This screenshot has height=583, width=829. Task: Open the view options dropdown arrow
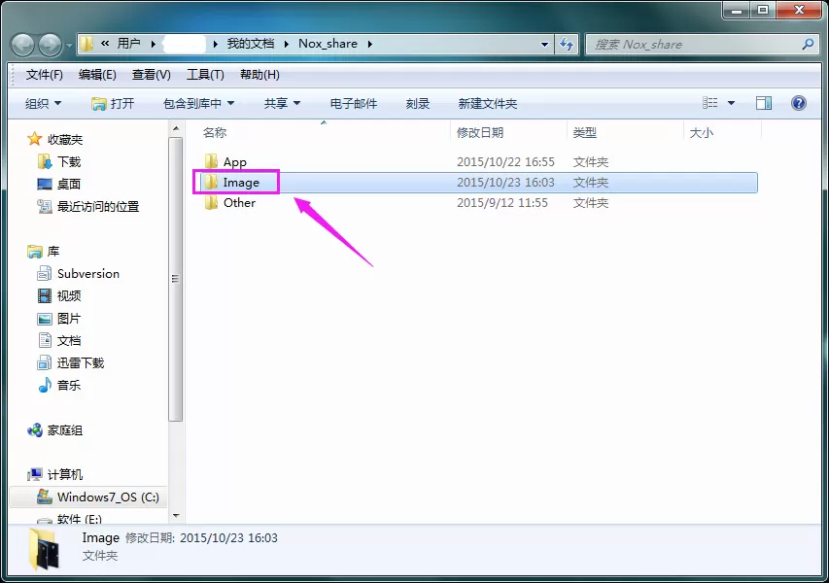click(x=731, y=103)
